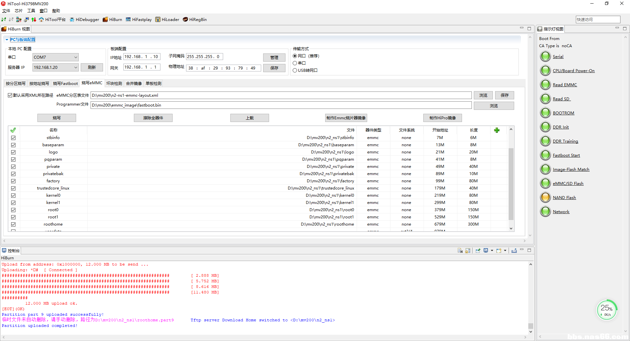
Task: Expand the server IP 192.168.1.20 dropdown
Action: tap(75, 68)
